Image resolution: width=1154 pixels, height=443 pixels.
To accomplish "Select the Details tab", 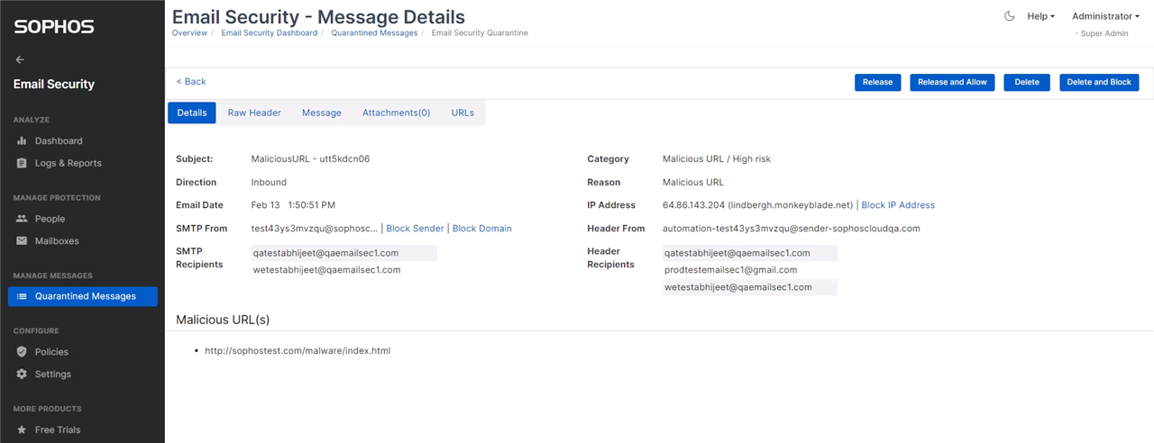I will (x=192, y=113).
